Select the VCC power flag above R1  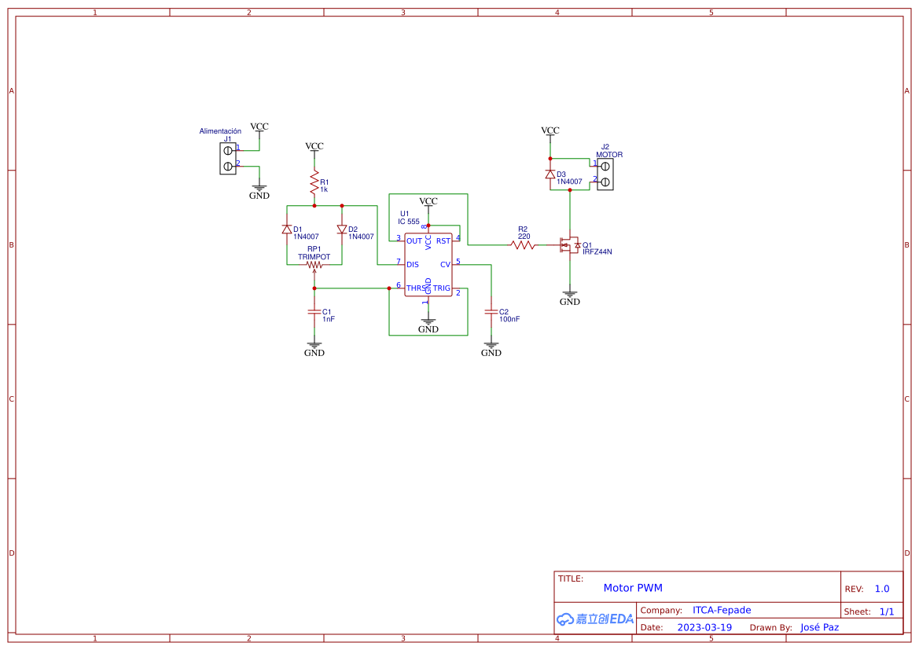coord(314,146)
